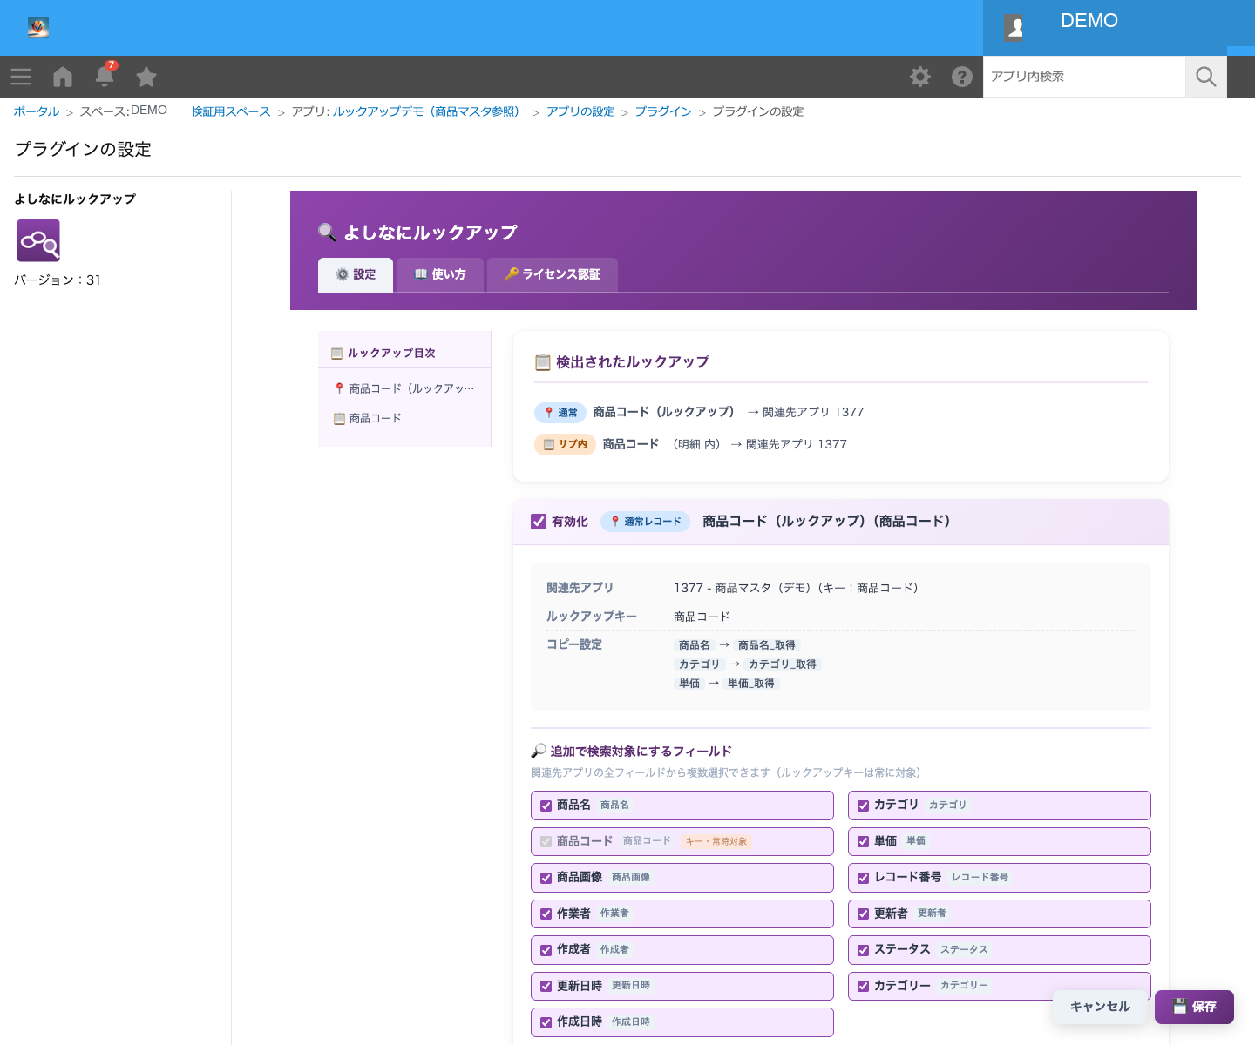
Task: Focus the アプリ内検索 search field
Action: pyautogui.click(x=1084, y=77)
